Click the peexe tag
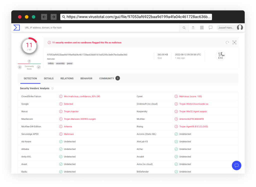 click(x=69, y=63)
